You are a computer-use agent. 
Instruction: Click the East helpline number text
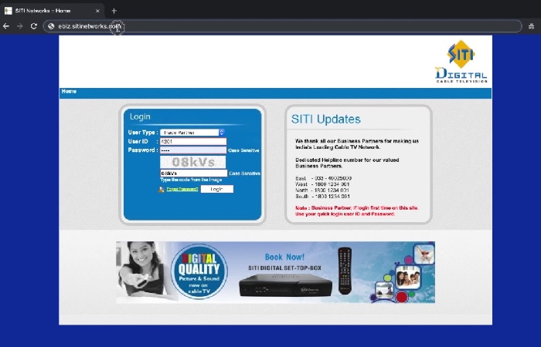tap(324, 178)
